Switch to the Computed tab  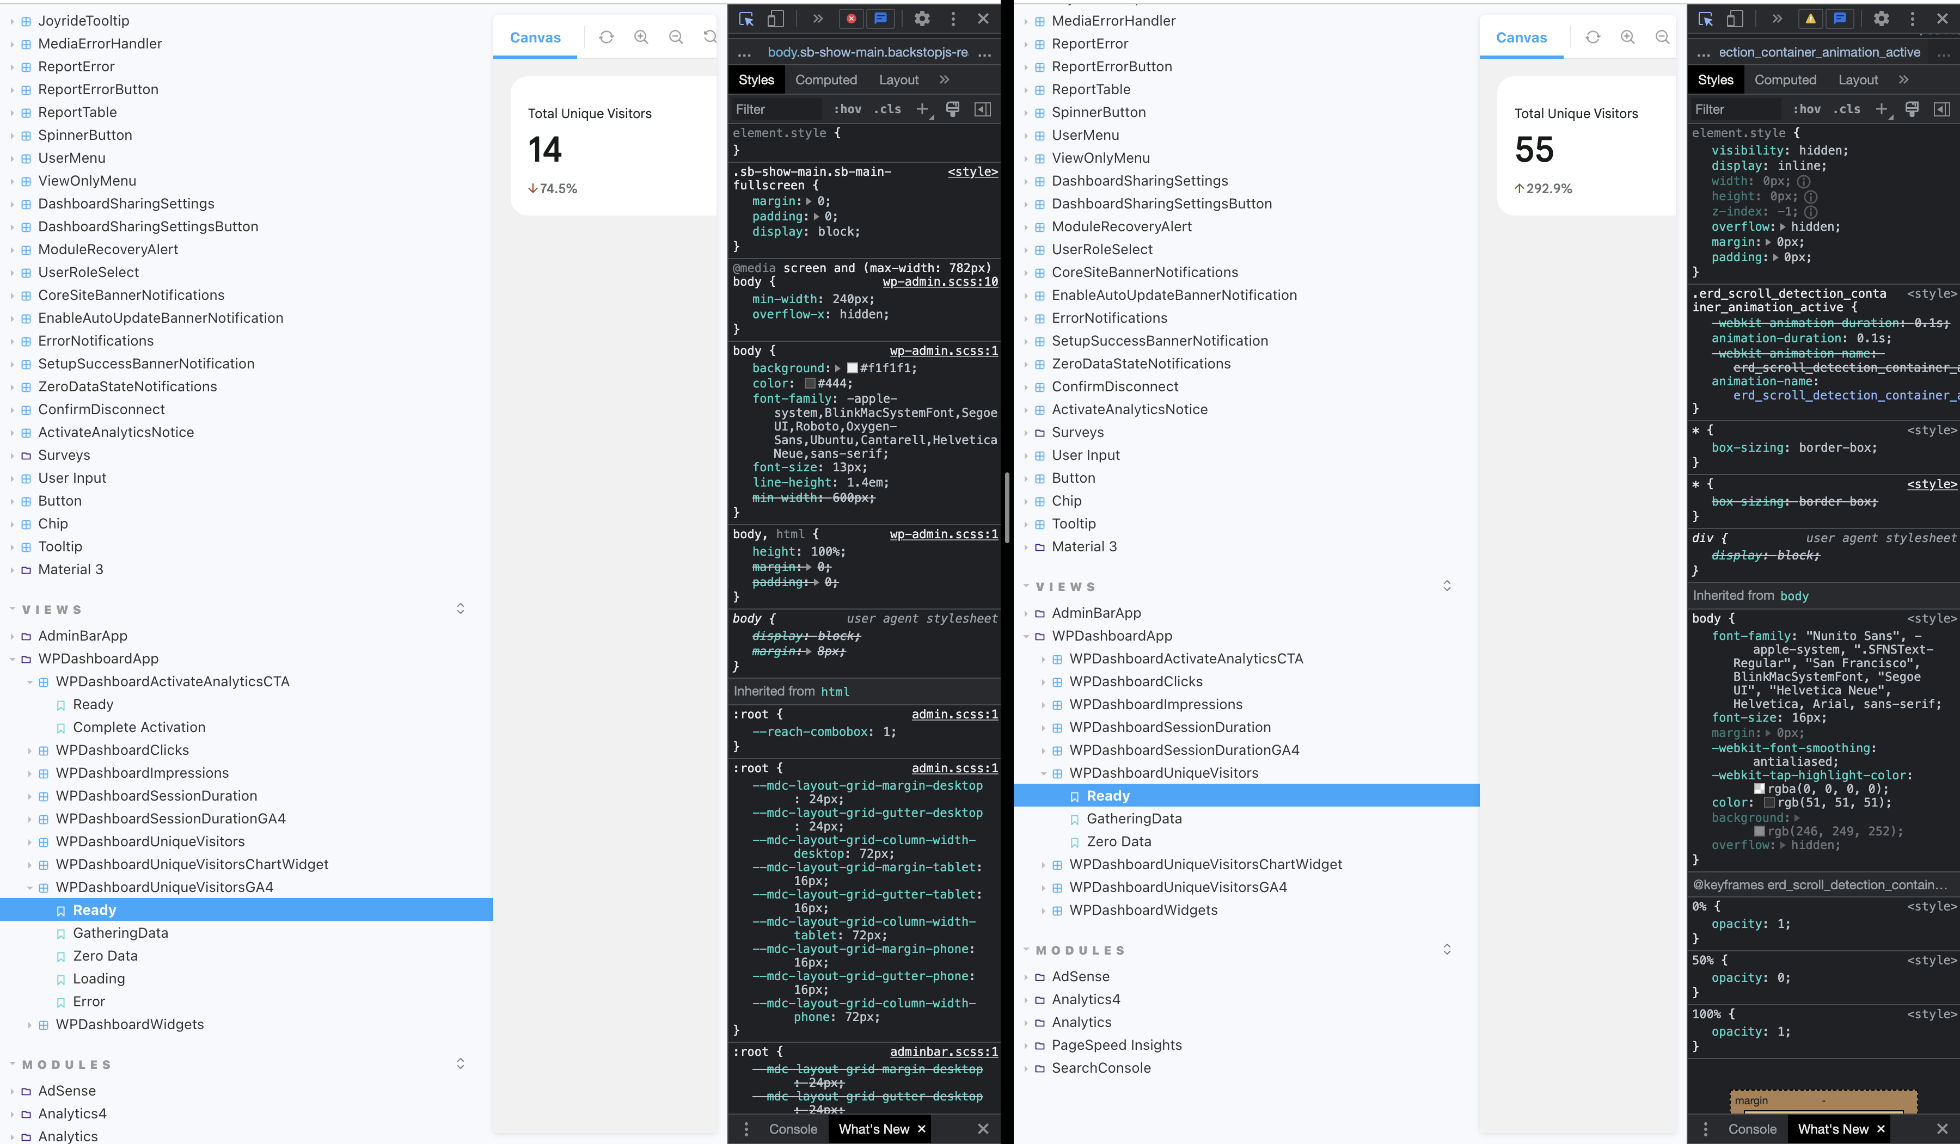tap(827, 79)
